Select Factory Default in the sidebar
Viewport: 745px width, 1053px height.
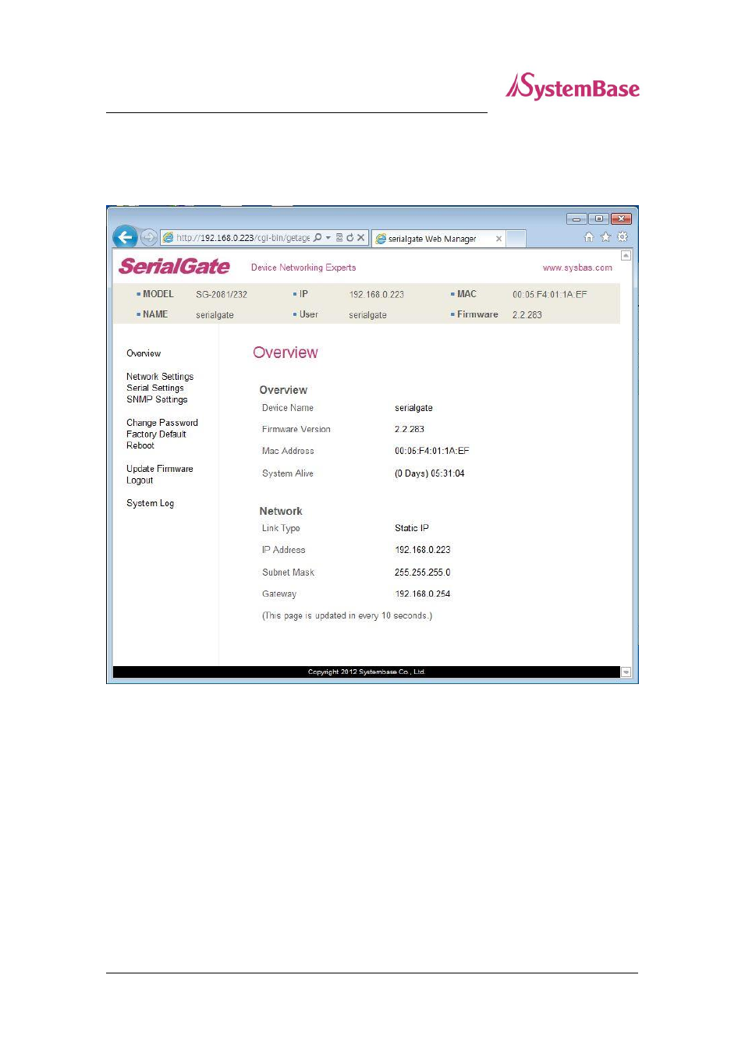pyautogui.click(x=156, y=434)
